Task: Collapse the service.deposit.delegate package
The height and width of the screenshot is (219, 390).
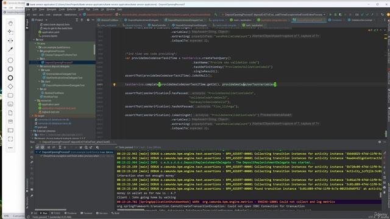Action: pyautogui.click(x=38, y=66)
